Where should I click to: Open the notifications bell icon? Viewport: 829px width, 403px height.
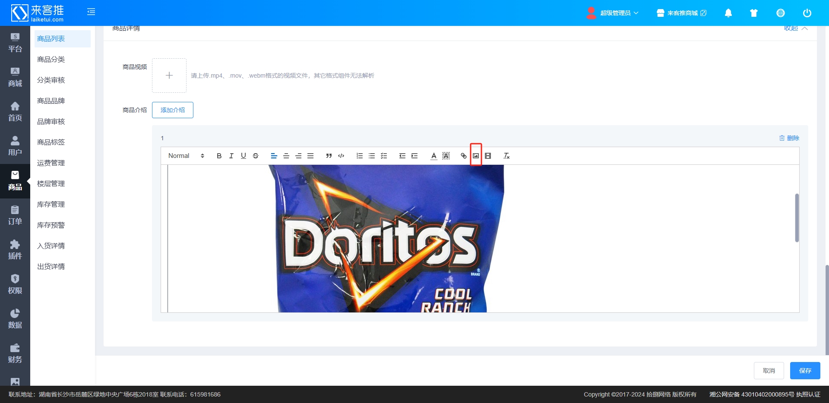(x=728, y=13)
